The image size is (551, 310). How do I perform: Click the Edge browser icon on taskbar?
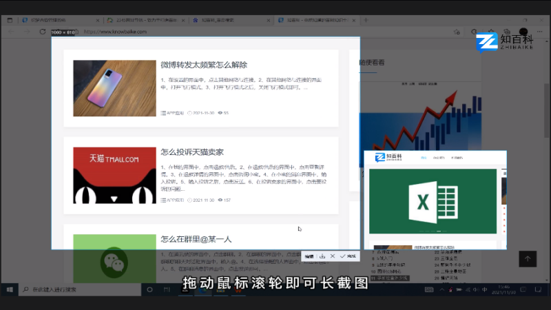(x=202, y=290)
